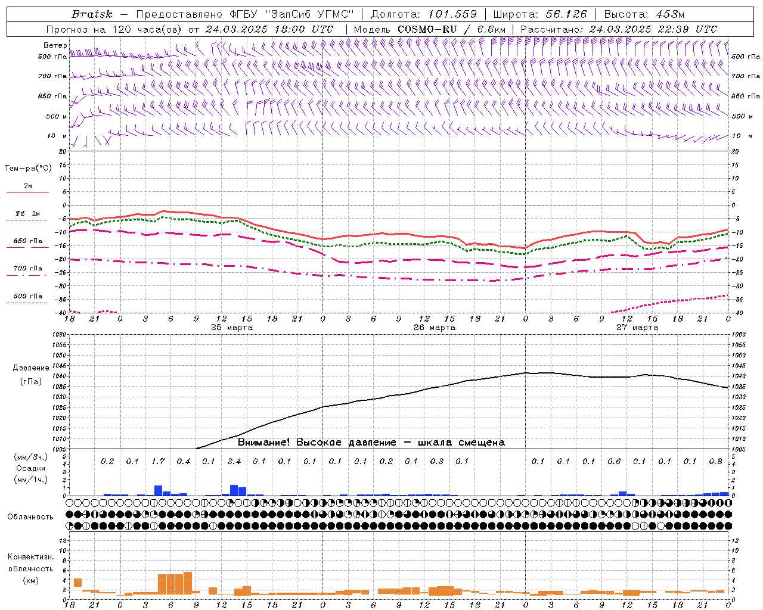Image resolution: width=763 pixels, height=610 pixels.
Task: Click the "(мм/3ч.)" units label
Action: [30, 457]
